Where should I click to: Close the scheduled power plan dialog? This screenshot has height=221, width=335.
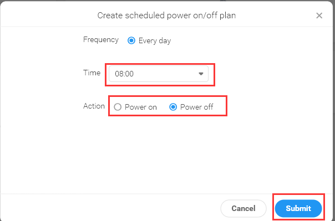(x=319, y=16)
